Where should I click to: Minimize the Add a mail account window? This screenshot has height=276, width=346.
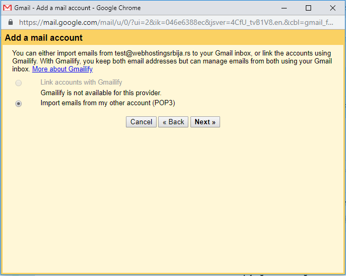284,8
